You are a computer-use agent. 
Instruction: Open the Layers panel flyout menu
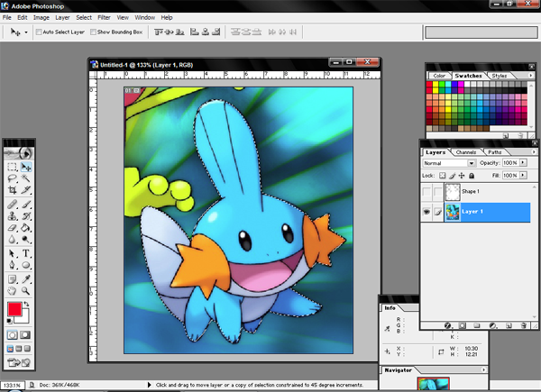point(534,152)
